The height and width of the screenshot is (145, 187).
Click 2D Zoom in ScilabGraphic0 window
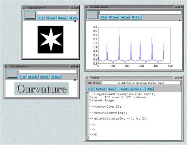coord(50,18)
